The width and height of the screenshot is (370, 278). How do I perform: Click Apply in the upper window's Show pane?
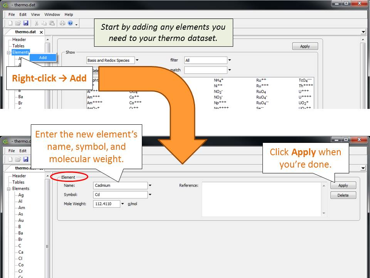point(305,46)
